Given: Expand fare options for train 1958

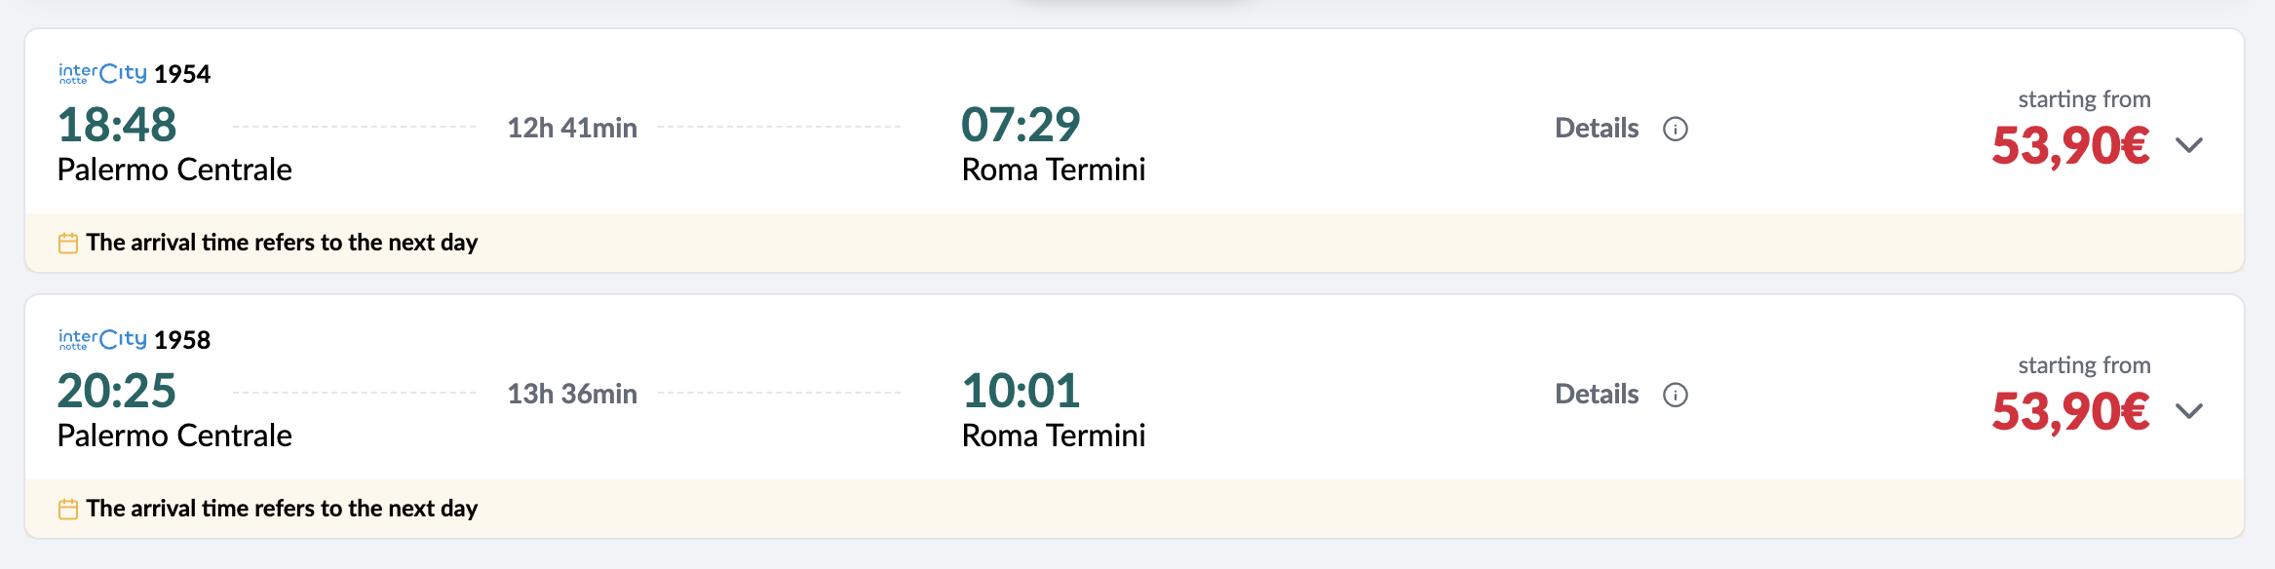Looking at the screenshot, I should 2188,411.
